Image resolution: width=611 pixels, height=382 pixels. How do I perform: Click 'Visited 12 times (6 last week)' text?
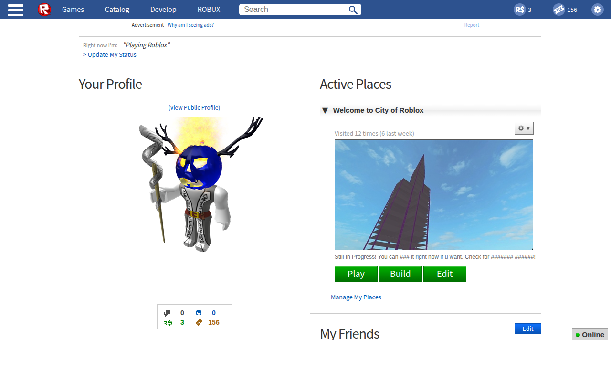click(374, 133)
